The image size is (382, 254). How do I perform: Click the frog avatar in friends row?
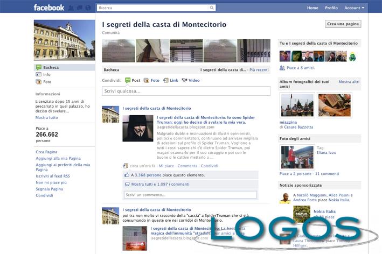click(x=352, y=56)
